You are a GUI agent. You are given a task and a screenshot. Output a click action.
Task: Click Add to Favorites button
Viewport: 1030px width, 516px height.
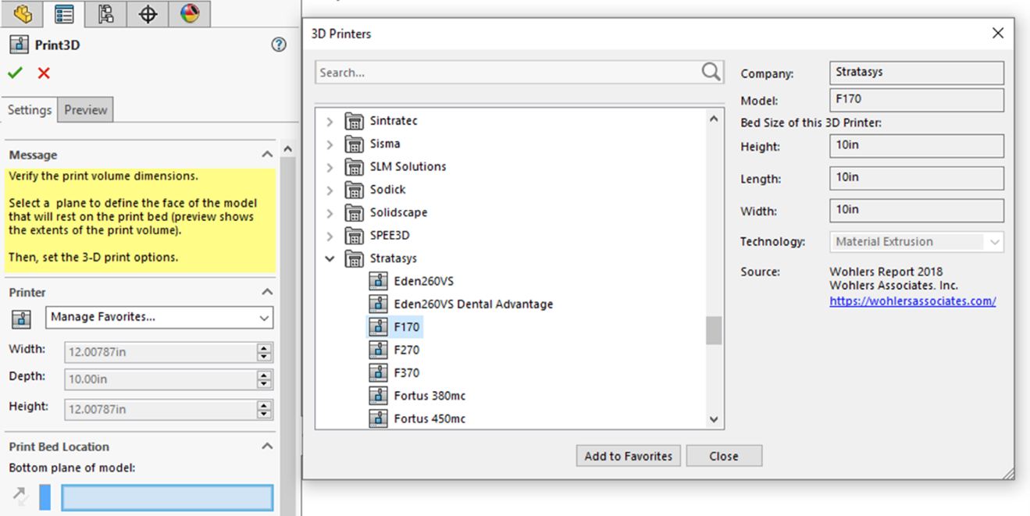pyautogui.click(x=629, y=456)
